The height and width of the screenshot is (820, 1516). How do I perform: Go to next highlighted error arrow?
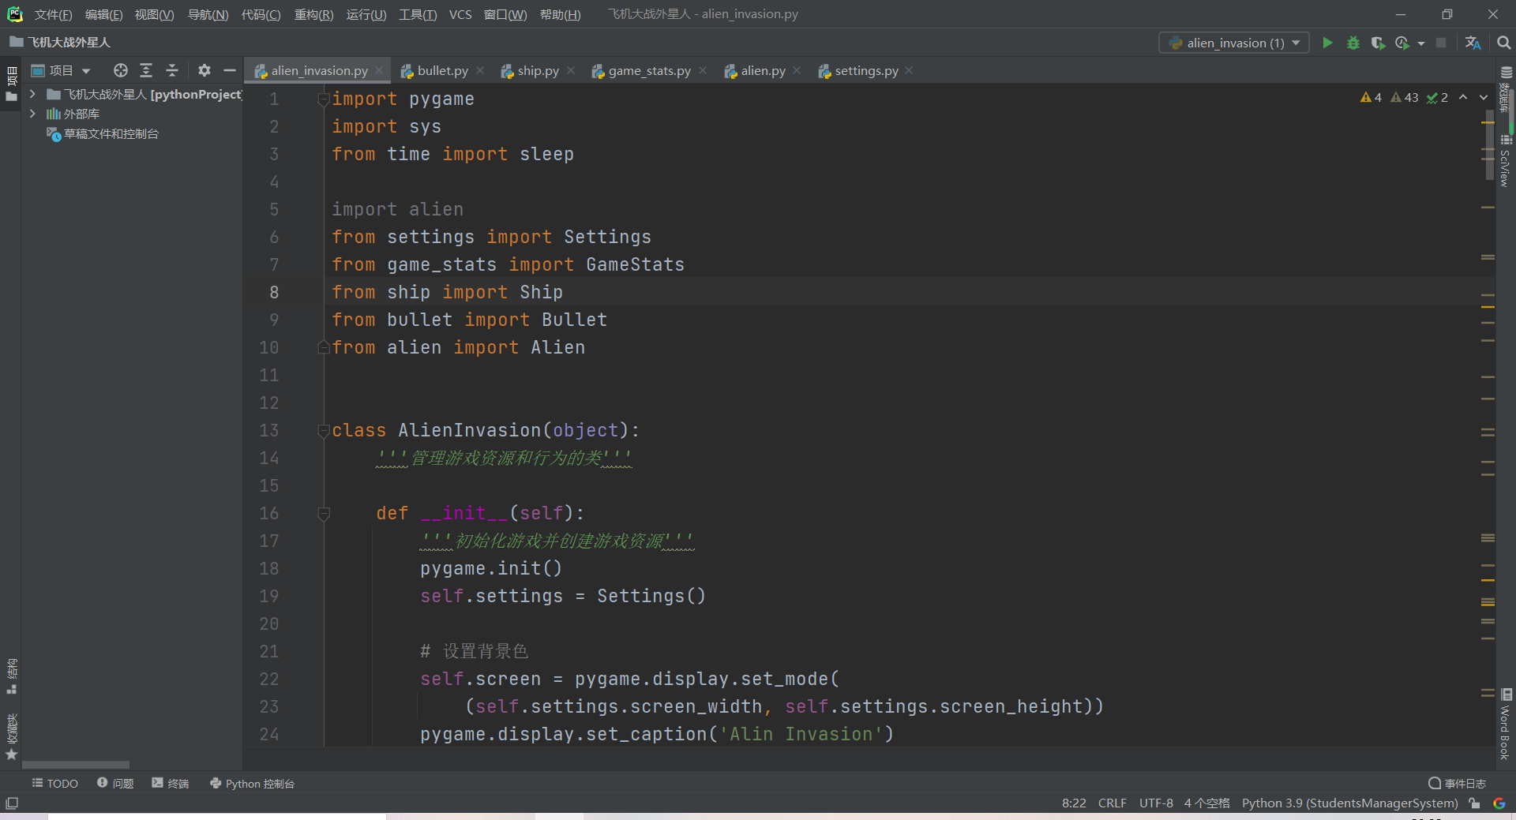point(1484,97)
